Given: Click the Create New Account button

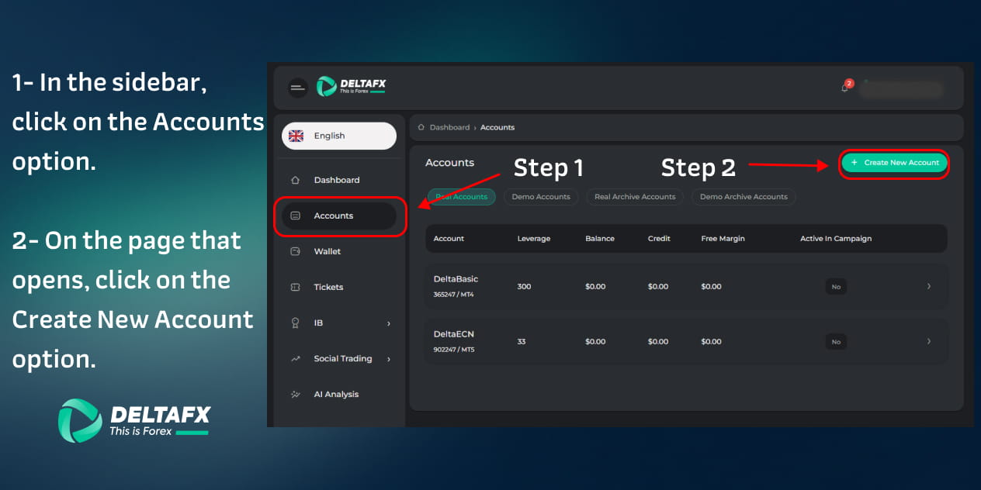Looking at the screenshot, I should click(893, 164).
